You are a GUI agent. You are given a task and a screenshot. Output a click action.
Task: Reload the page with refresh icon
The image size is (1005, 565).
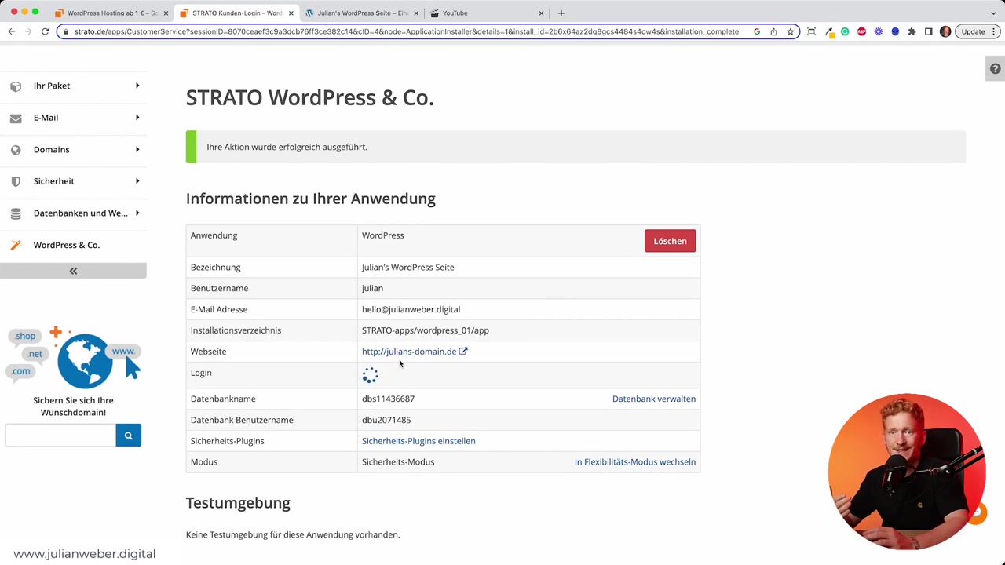pos(45,31)
